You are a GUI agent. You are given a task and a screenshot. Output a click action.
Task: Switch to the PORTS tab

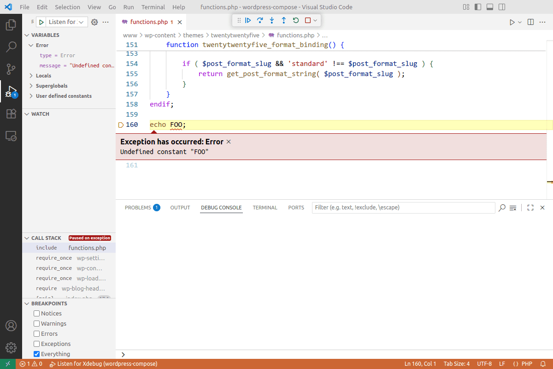(x=296, y=208)
